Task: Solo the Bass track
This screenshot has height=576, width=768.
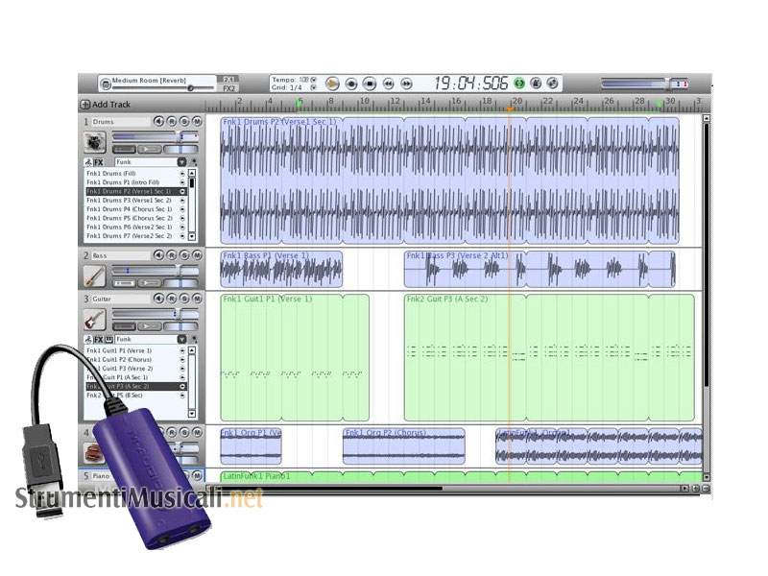Action: click(x=184, y=255)
